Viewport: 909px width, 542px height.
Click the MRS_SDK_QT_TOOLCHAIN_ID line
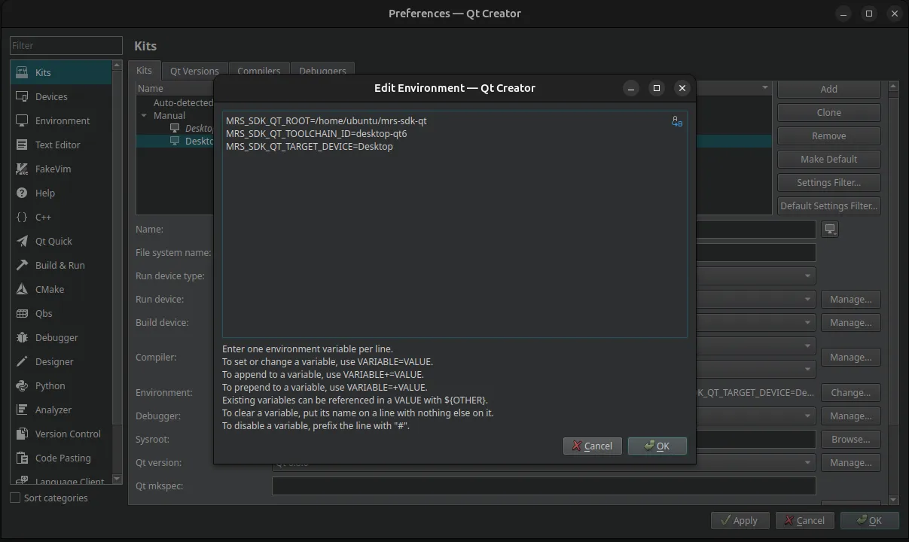pos(316,133)
